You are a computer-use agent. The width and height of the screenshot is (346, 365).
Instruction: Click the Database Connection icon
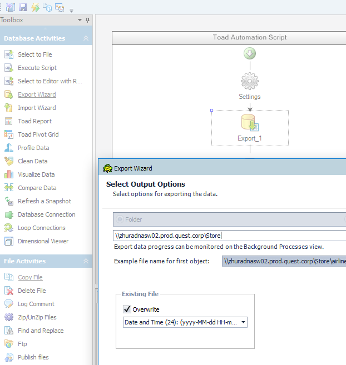pyautogui.click(x=9, y=214)
